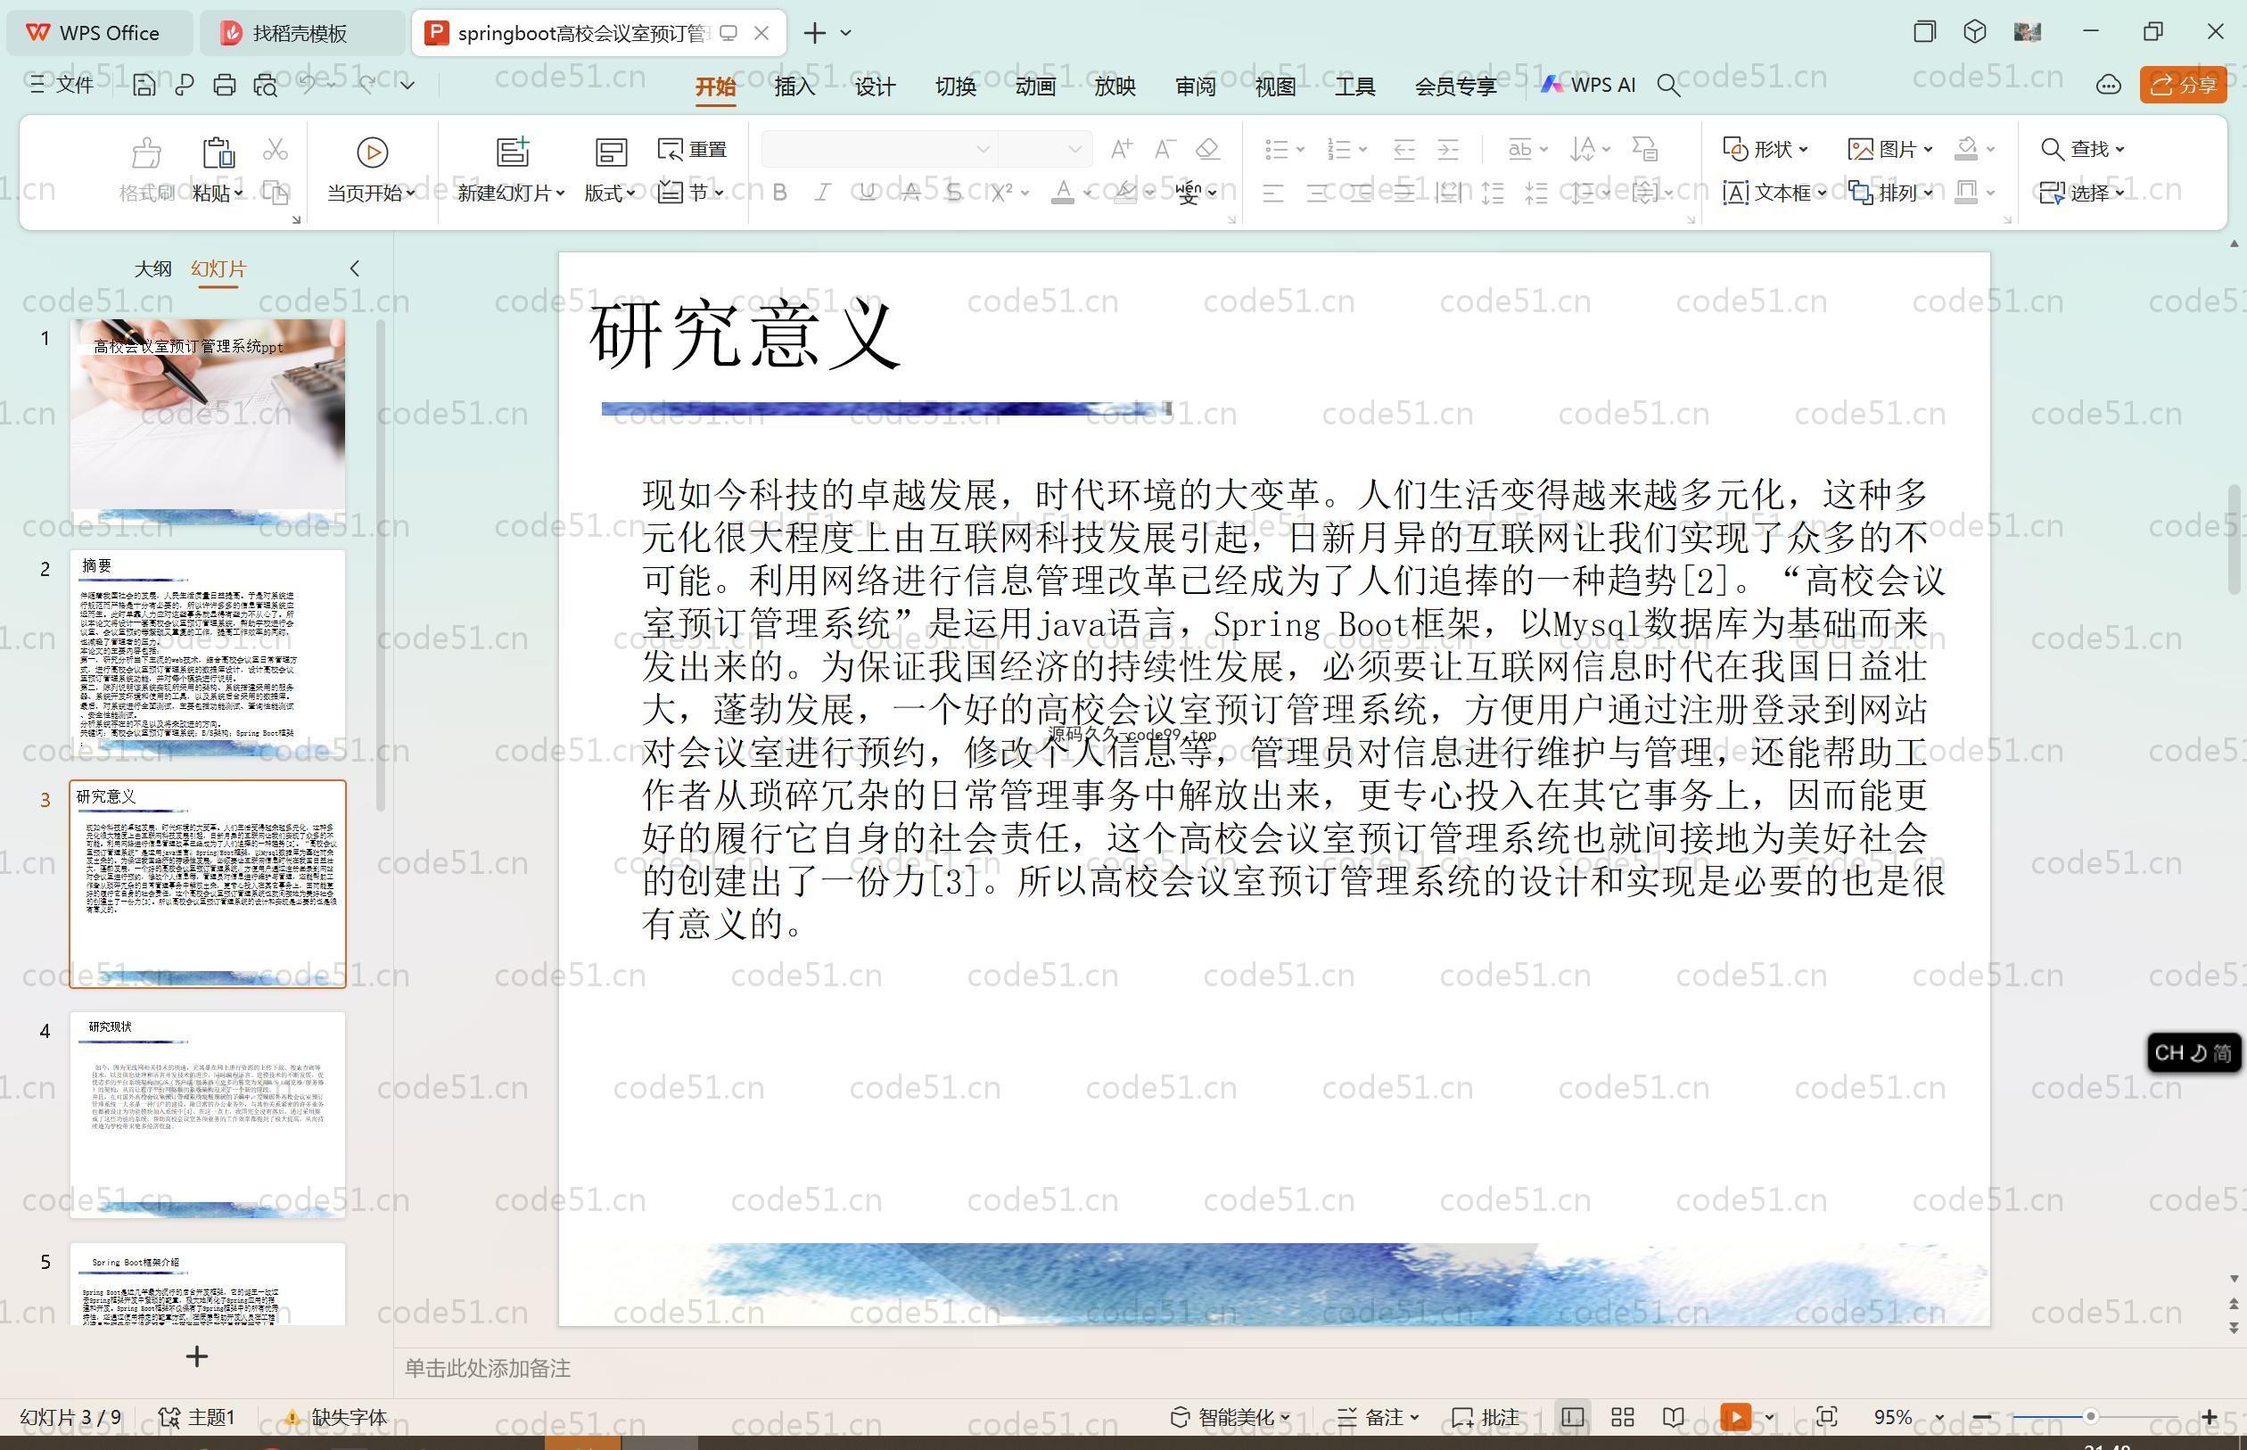Screen dimensions: 2247x1450
Task: Click the Decrease font size icon
Action: click(x=1165, y=149)
